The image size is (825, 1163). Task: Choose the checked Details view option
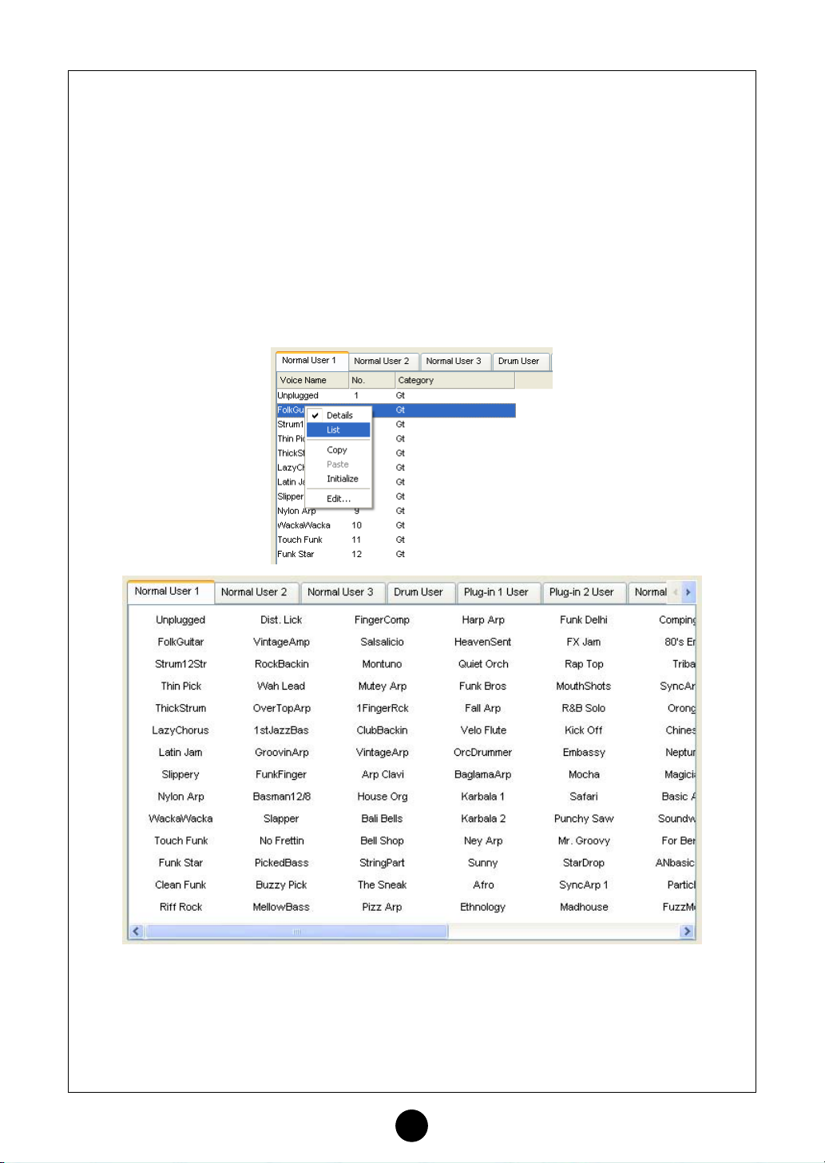[339, 415]
